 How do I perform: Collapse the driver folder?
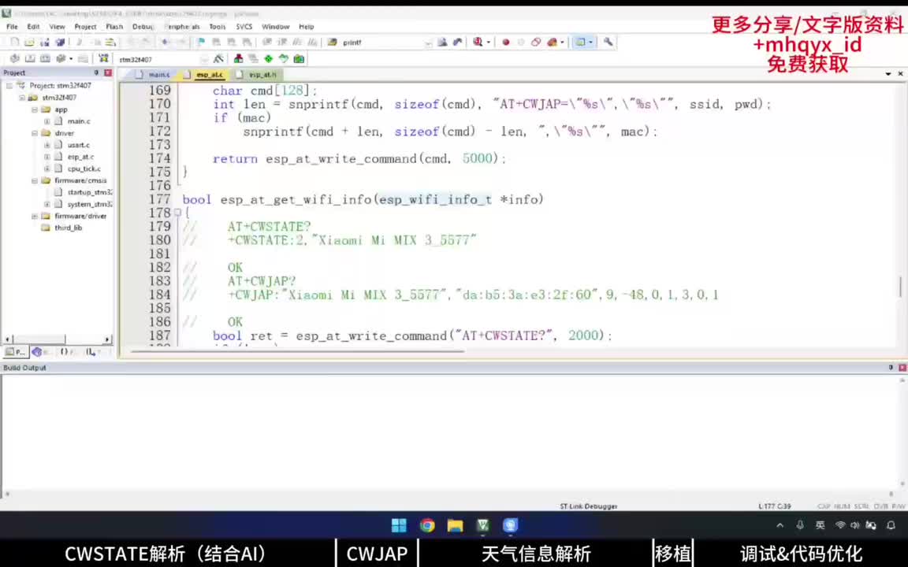35,133
